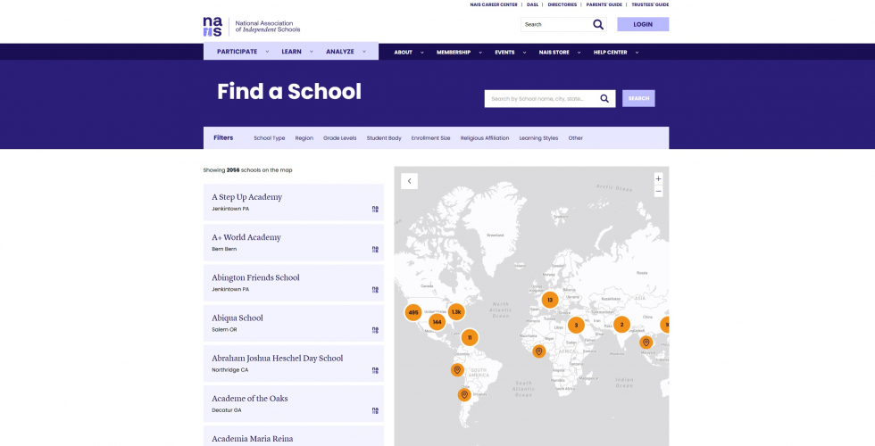Open the cluster of 3 schools in the Middle East
This screenshot has width=875, height=446.
click(577, 325)
